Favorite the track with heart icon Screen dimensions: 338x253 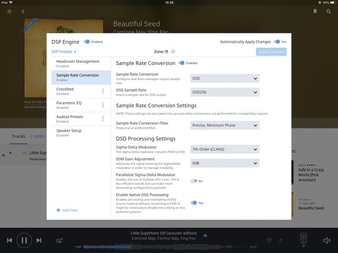coord(269,240)
